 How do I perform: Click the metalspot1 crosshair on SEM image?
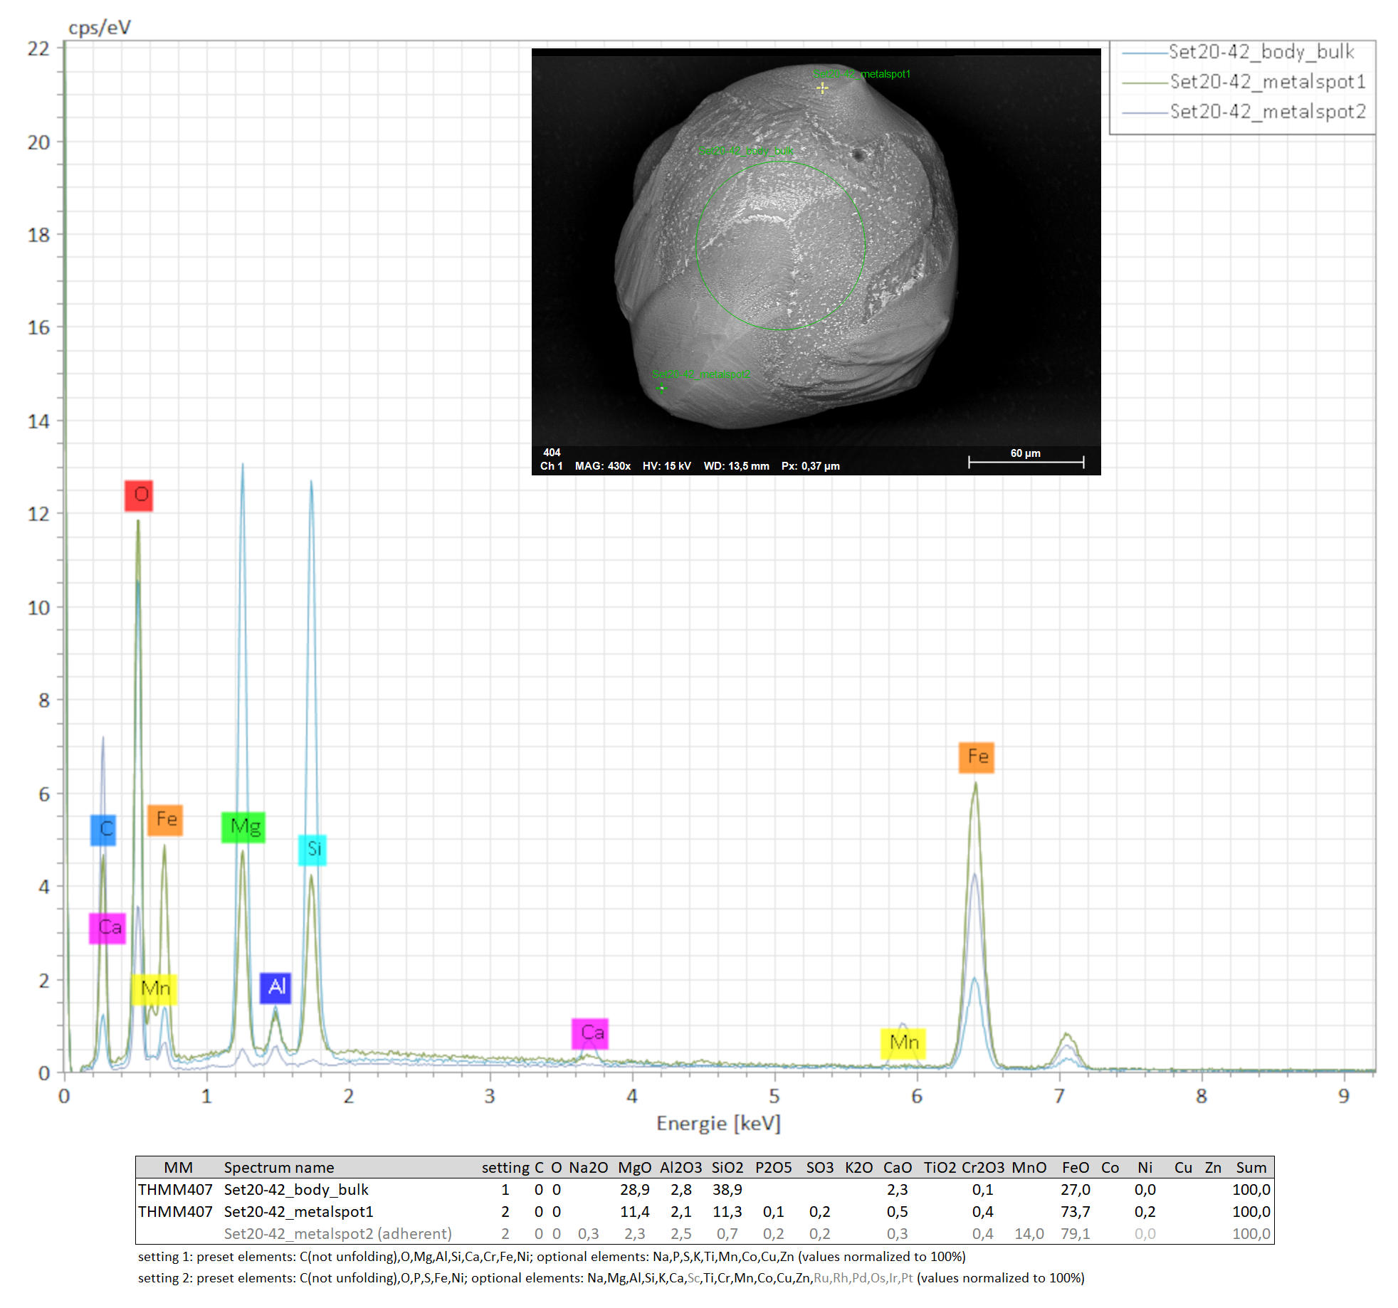click(822, 88)
